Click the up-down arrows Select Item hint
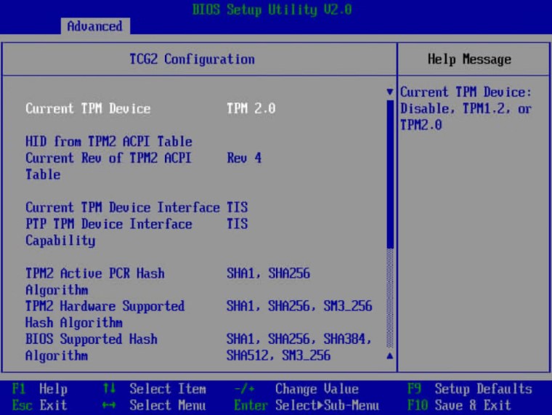The image size is (552, 415). (x=154, y=389)
